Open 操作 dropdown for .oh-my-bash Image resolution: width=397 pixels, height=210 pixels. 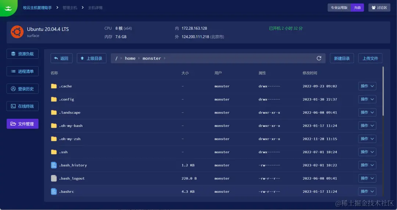click(x=367, y=125)
